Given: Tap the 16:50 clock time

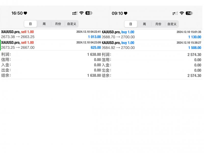Looking at the screenshot, I should [17, 13].
